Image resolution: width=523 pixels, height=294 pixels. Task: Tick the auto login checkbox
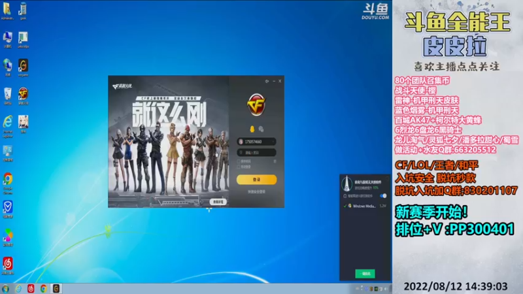[x=239, y=167]
